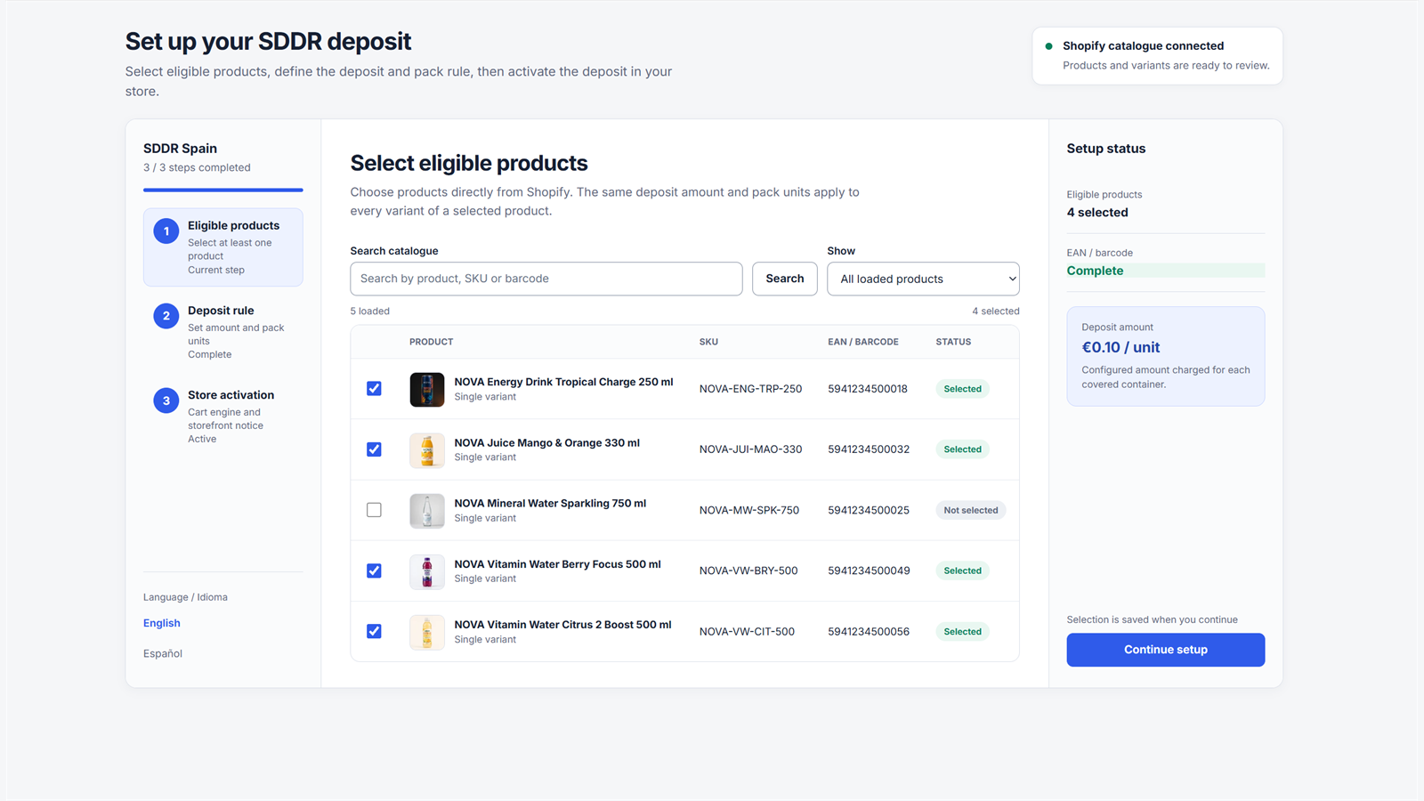Click Continue setup button

1166,650
